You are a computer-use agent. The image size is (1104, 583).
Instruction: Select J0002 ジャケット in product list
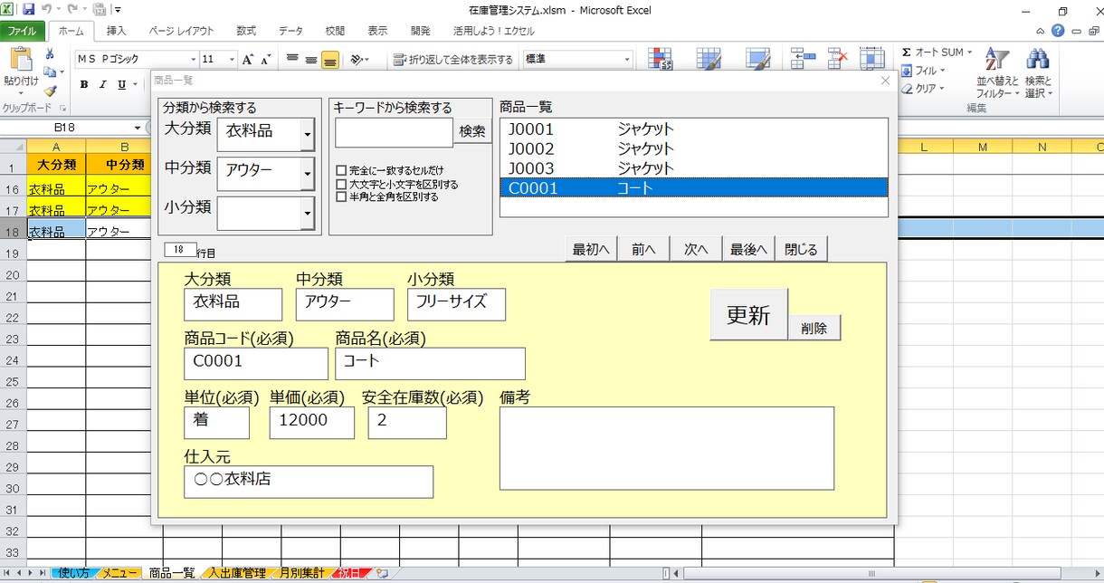click(694, 148)
